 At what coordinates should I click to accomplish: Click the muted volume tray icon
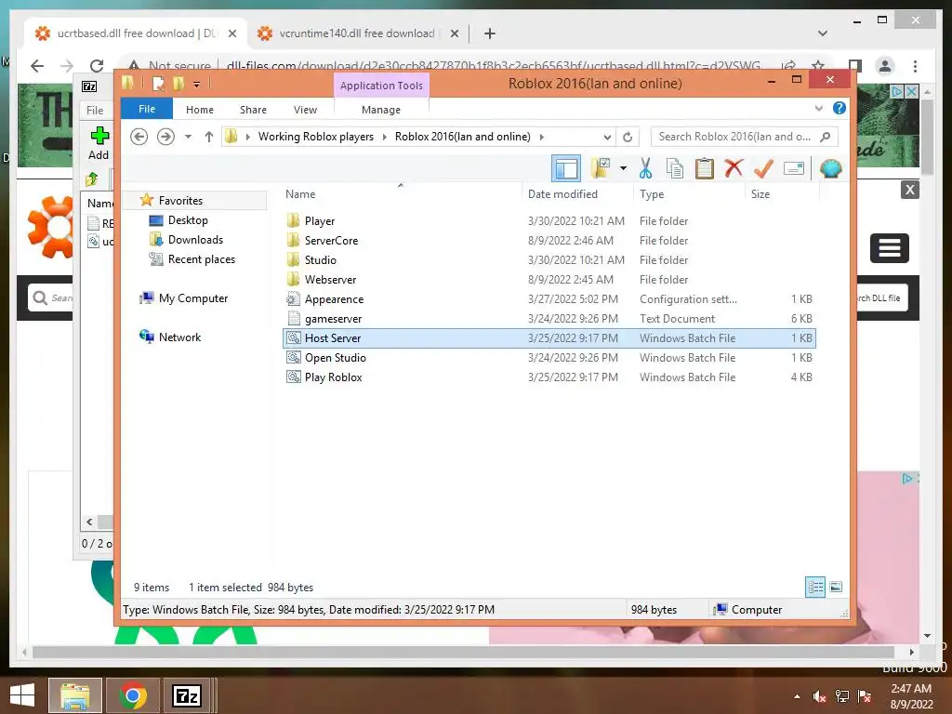point(820,696)
